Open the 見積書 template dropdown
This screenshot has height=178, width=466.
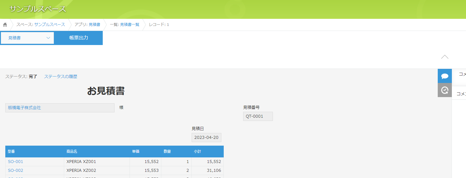(x=27, y=38)
